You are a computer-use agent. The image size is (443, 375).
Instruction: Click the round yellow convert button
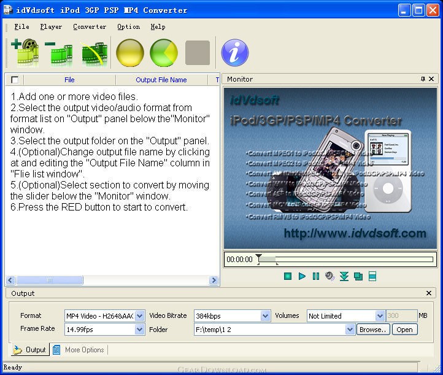point(130,53)
